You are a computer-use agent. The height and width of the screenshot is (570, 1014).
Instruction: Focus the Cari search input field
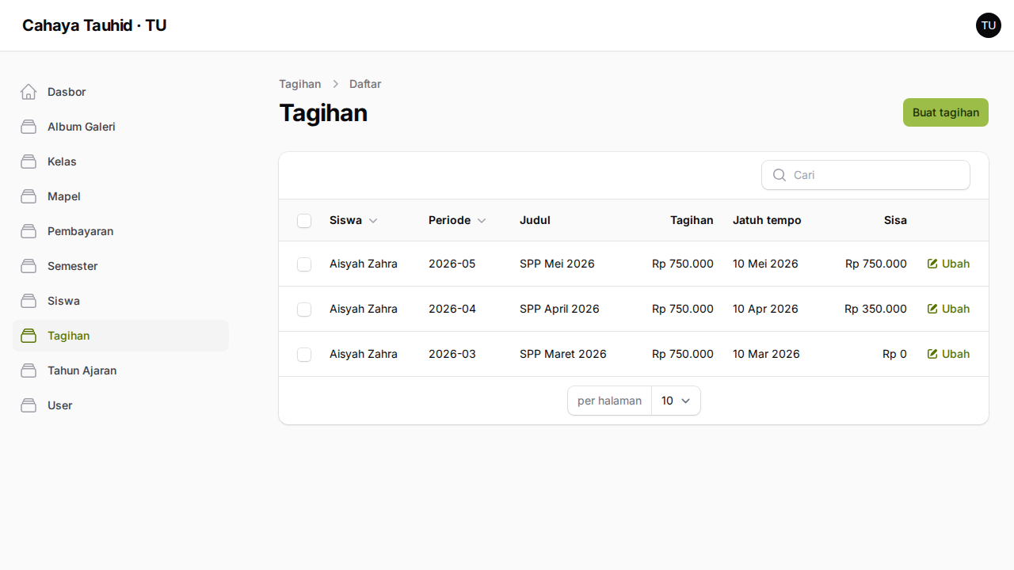(866, 175)
